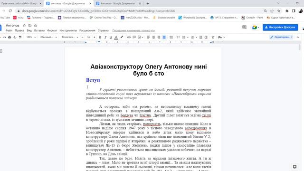Open the Справка menu
Screen dimensions: 304x171
(103, 30)
